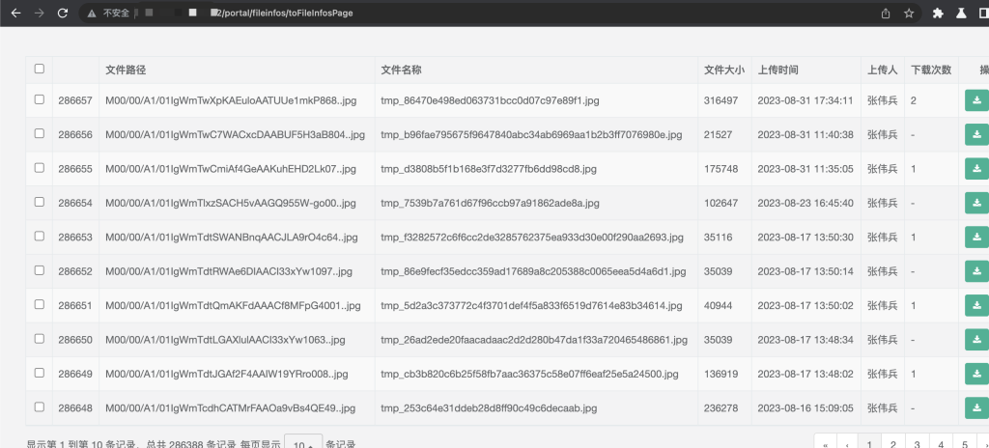The height and width of the screenshot is (448, 989).
Task: Select the checkbox for row 286648
Action: click(39, 406)
